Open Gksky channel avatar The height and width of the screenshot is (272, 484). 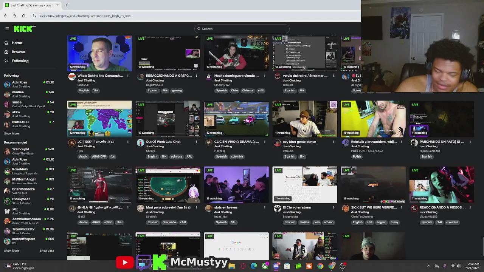(140, 142)
